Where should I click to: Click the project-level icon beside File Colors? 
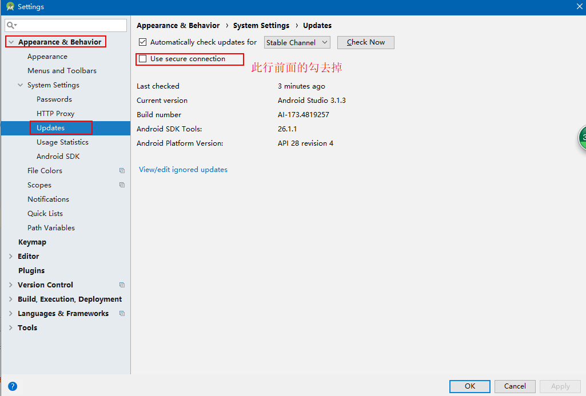click(122, 171)
